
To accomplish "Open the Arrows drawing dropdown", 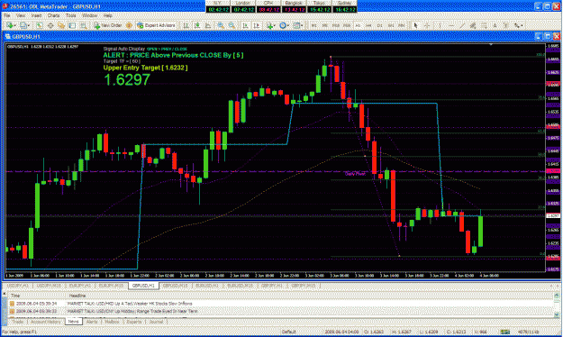I will [518, 25].
